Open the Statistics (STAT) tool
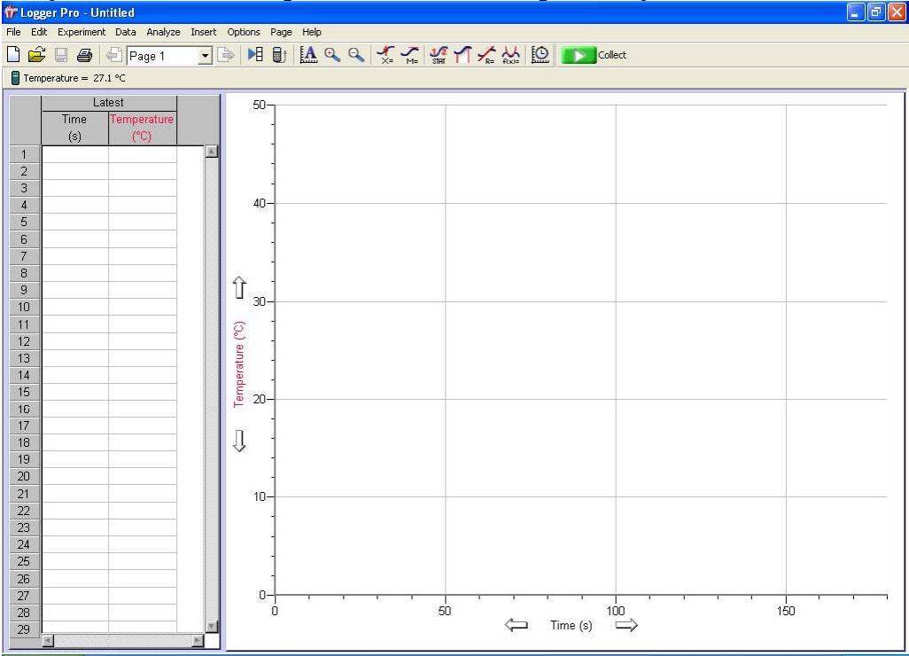 pyautogui.click(x=439, y=55)
